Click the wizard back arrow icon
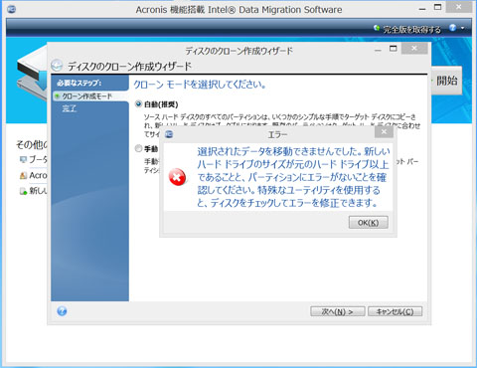The width and height of the screenshot is (477, 368). (57, 66)
